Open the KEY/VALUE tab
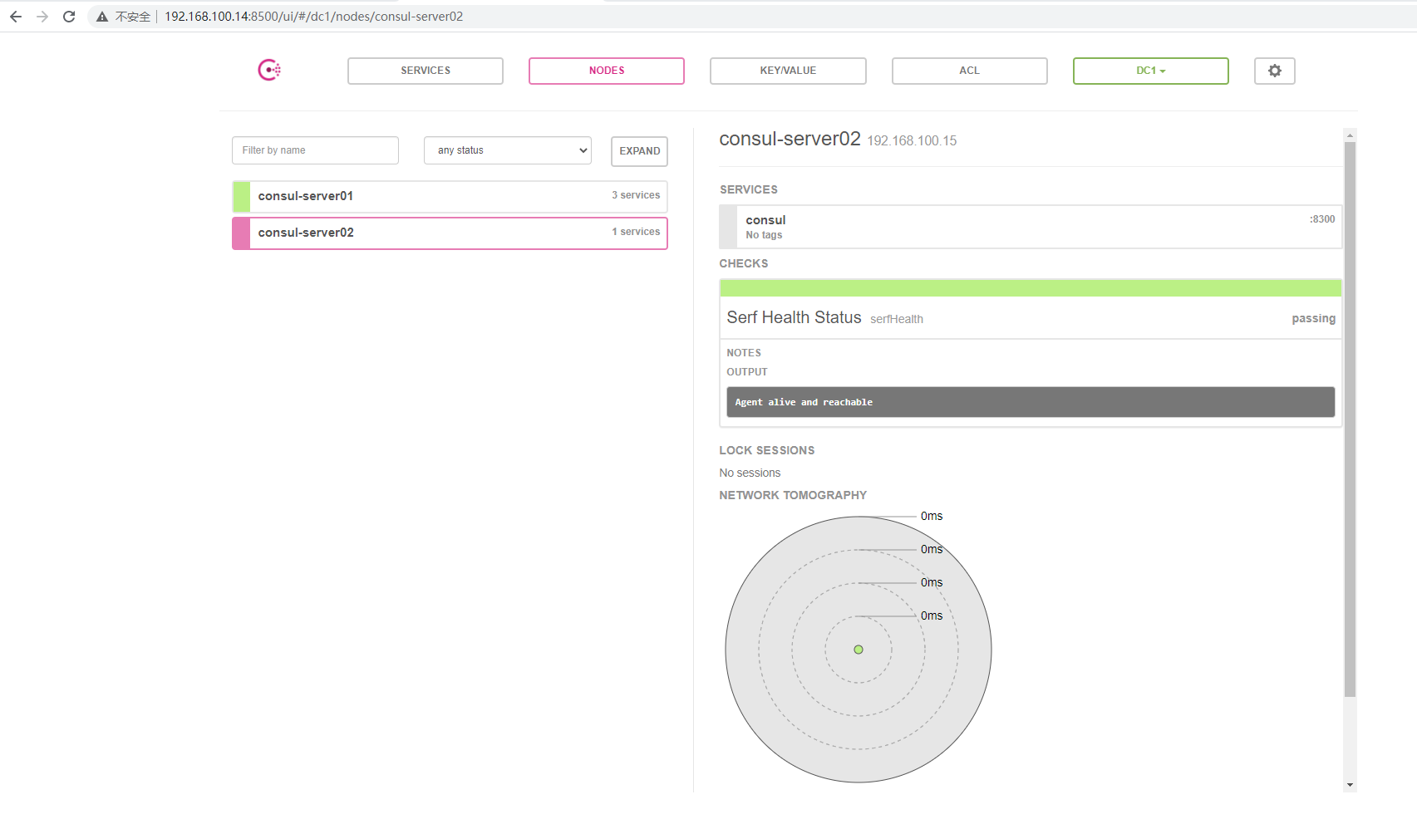Image resolution: width=1417 pixels, height=819 pixels. point(788,71)
